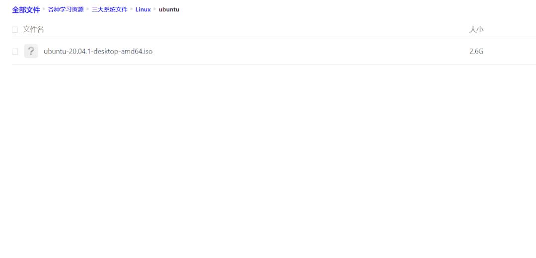Viewport: 536px width, 258px height.
Task: Go to 全部文件 in the breadcrumb
Action: click(26, 10)
